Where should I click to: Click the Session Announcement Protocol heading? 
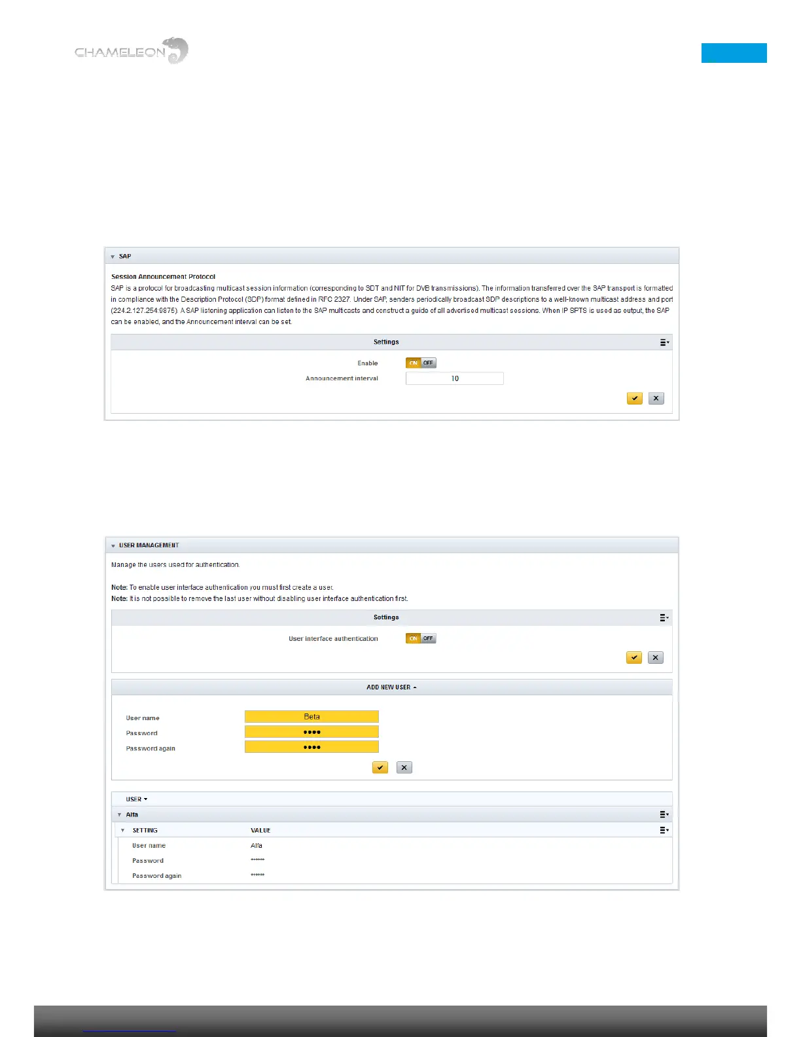[x=163, y=277]
